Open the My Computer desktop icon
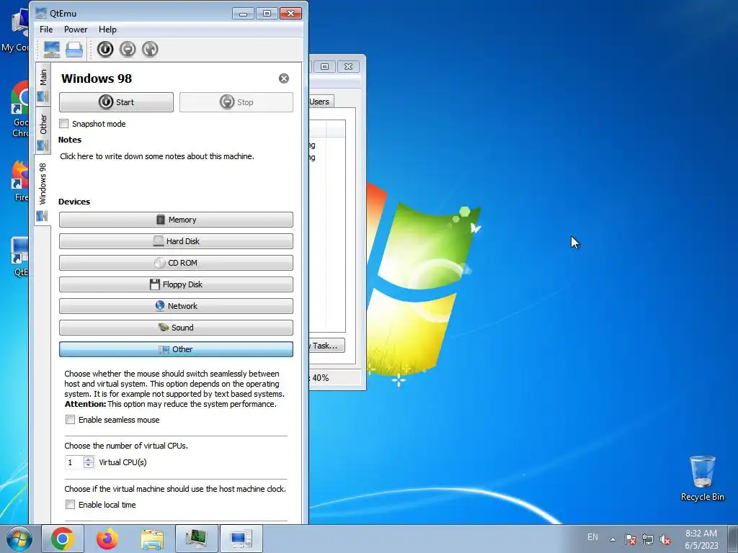 pyautogui.click(x=15, y=30)
